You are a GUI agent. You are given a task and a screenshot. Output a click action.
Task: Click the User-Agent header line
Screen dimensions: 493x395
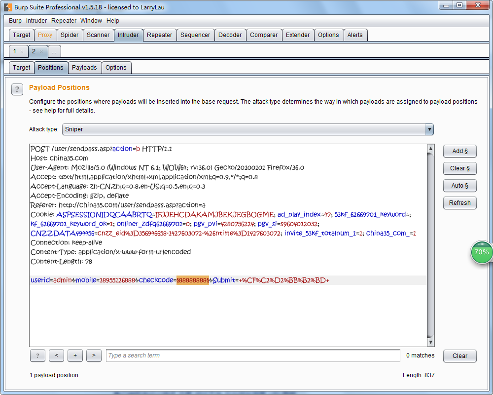pos(167,167)
